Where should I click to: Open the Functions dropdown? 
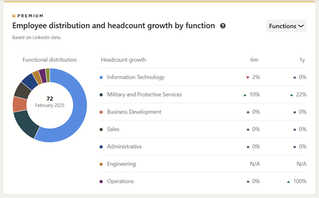pyautogui.click(x=286, y=26)
